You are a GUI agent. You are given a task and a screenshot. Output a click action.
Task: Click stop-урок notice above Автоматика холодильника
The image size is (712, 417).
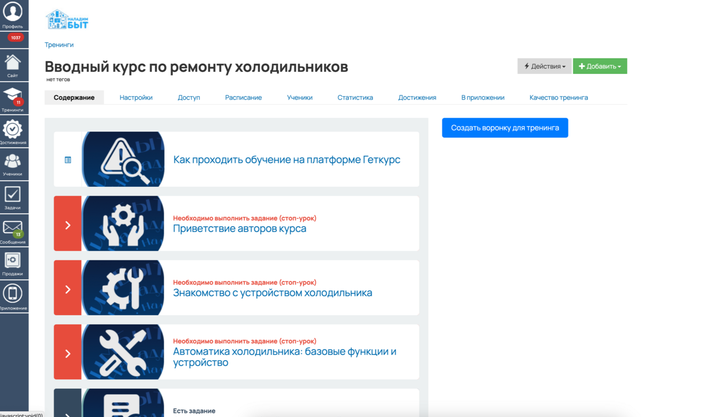245,341
